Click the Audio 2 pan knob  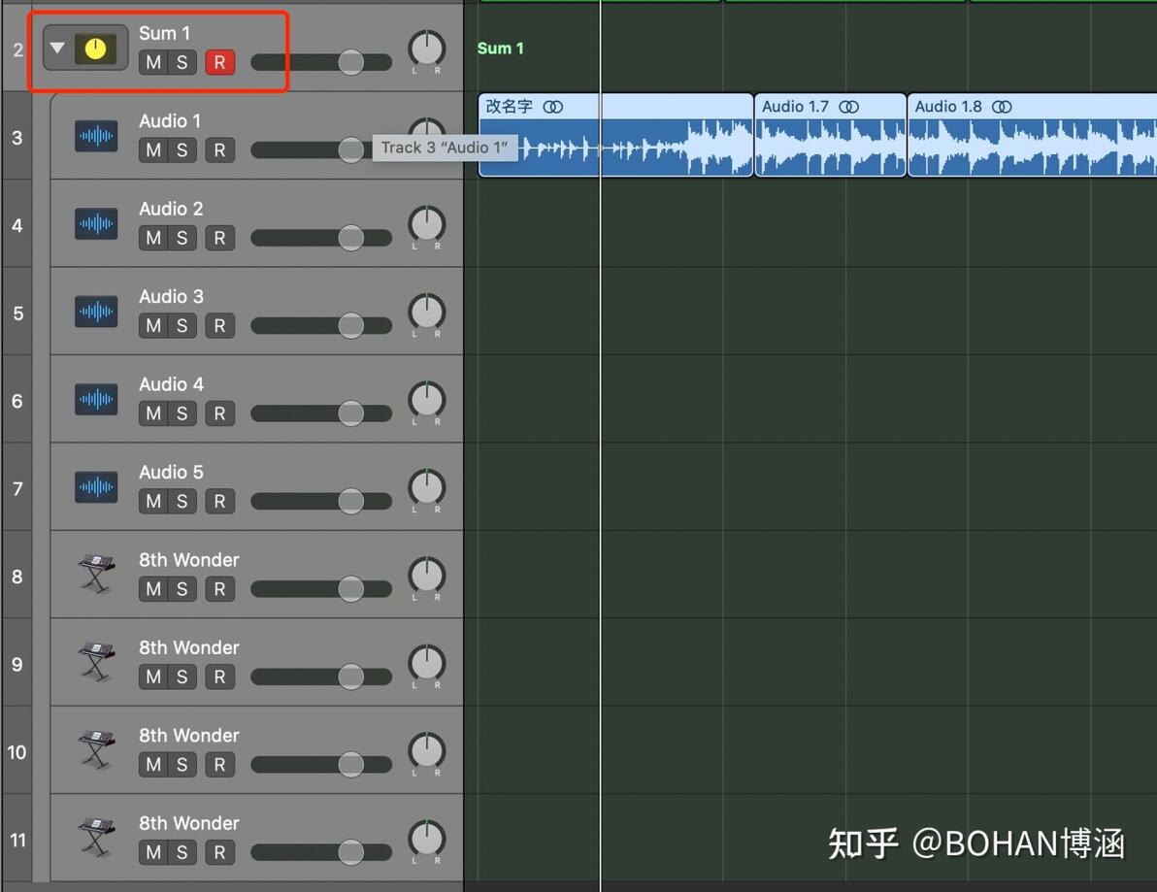pyautogui.click(x=426, y=225)
